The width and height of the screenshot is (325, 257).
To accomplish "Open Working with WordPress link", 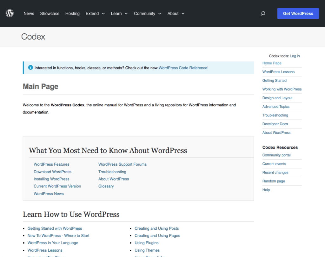I will coord(282,89).
